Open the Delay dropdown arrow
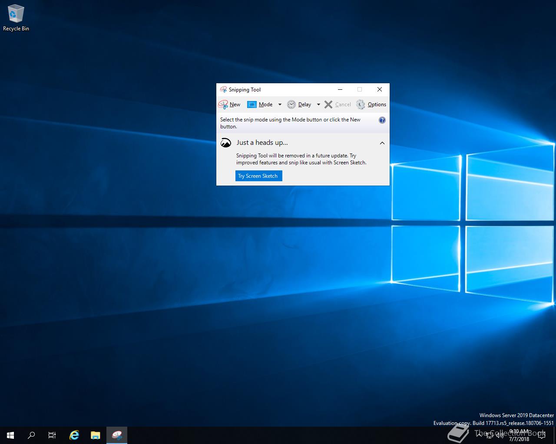Viewport: 556px width, 444px height. (318, 104)
